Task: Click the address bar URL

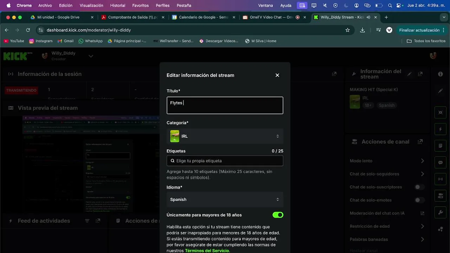Action: point(89,30)
